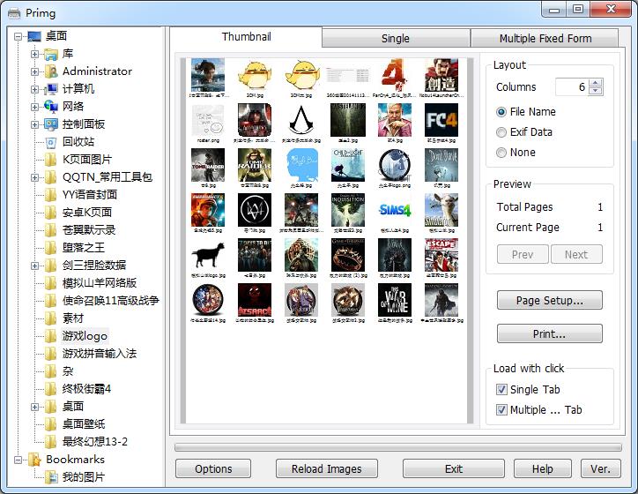The width and height of the screenshot is (638, 494).
Task: Uncheck the Single Tab checkbox
Action: click(x=501, y=390)
